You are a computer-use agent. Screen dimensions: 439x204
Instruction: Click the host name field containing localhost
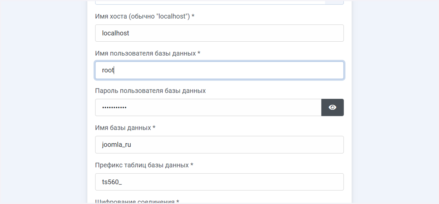[x=219, y=33]
